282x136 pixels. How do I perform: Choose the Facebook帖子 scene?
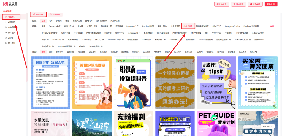[x=55, y=26]
